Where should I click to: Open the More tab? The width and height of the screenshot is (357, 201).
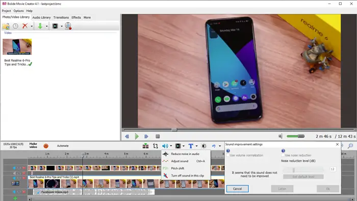point(87,17)
